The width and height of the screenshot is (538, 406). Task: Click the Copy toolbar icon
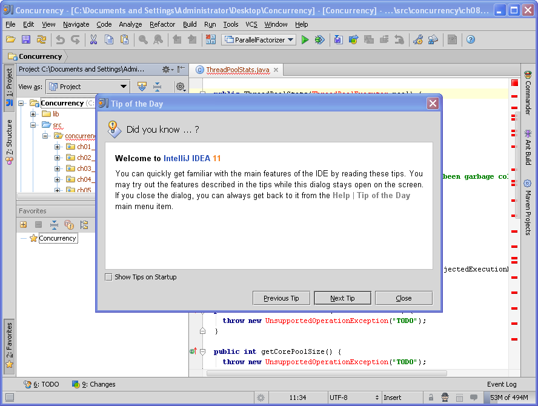point(109,40)
